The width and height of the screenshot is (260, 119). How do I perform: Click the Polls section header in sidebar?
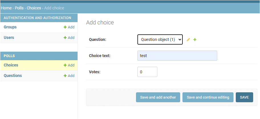click(x=9, y=56)
